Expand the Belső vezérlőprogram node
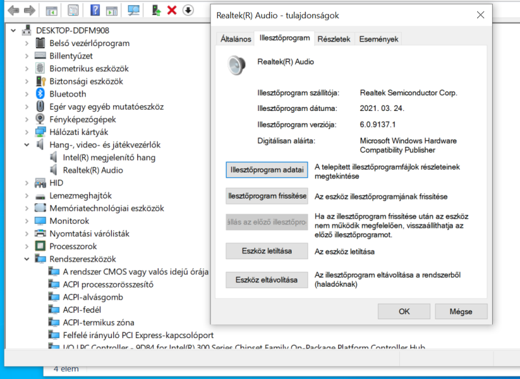520x379 pixels. 27,43
